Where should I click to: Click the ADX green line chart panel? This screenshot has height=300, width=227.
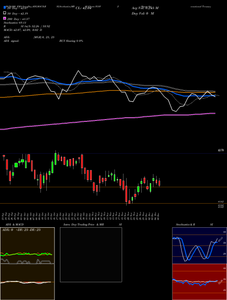(27, 245)
